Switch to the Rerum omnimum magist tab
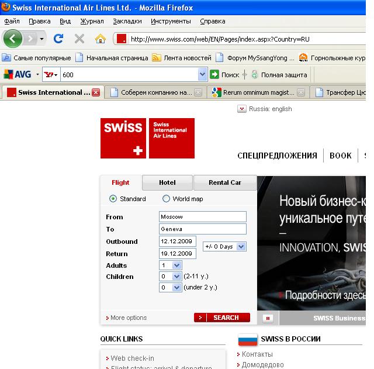 255,92
